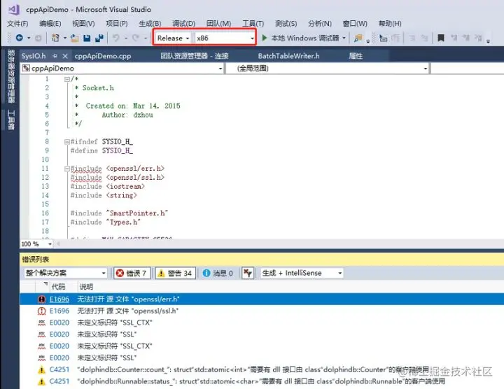Image resolution: width=504 pixels, height=389 pixels.
Task: Open the 文件(F) menu
Action: [17, 24]
